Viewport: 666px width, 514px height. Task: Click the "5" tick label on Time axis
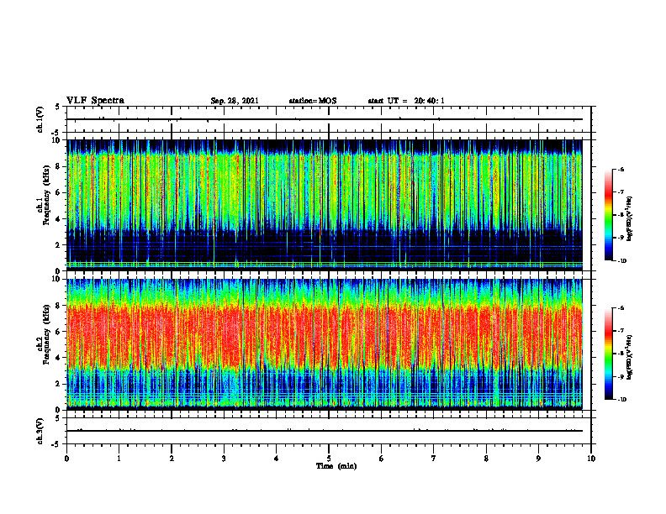point(329,459)
